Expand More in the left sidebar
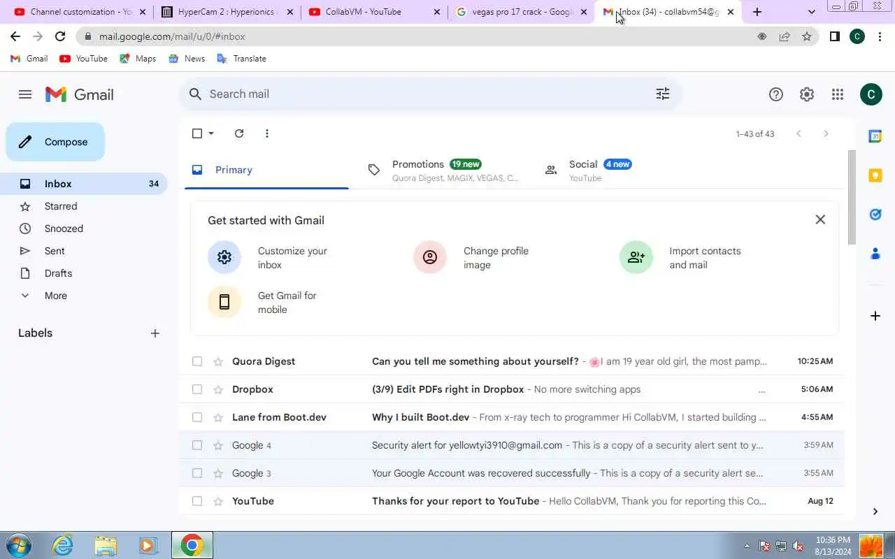The image size is (895, 559). tap(56, 296)
